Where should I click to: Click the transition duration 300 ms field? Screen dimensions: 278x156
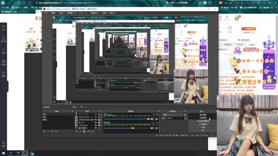(175, 118)
